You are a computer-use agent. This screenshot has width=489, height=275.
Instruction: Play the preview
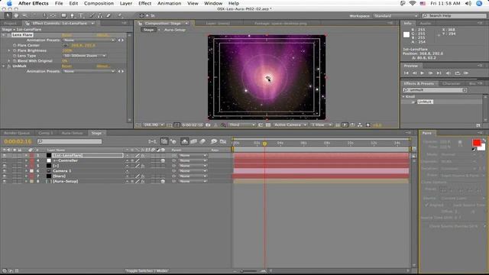pos(423,73)
